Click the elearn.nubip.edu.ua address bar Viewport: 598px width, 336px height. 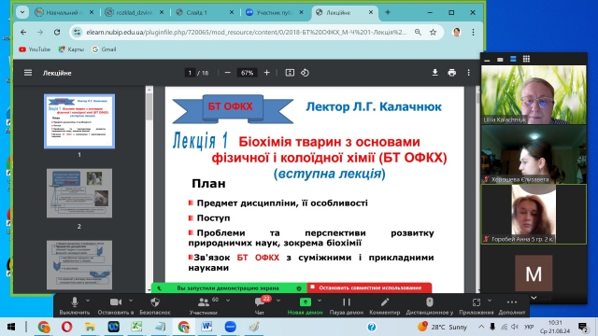247,33
